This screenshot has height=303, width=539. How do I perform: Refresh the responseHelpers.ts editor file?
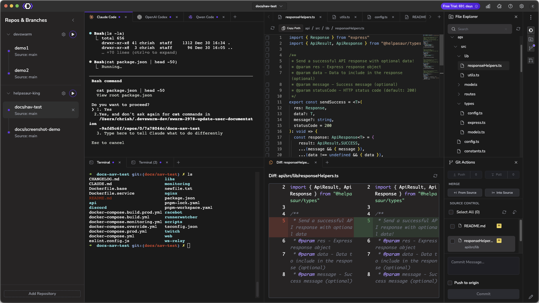(x=272, y=28)
